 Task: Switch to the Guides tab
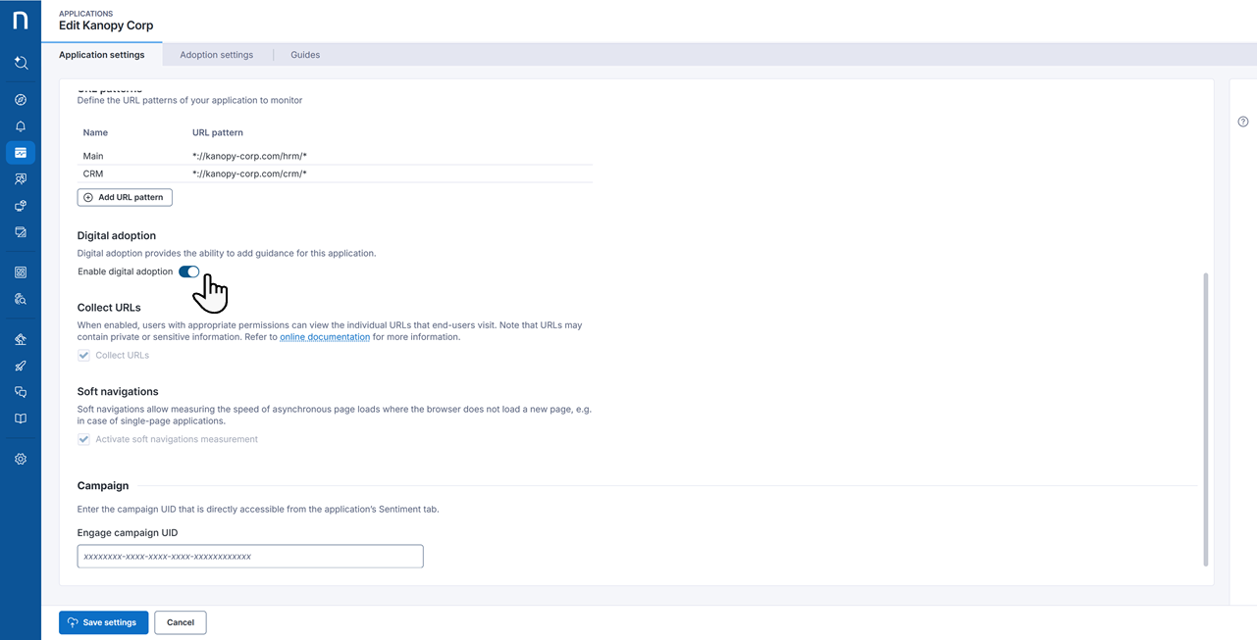(305, 55)
